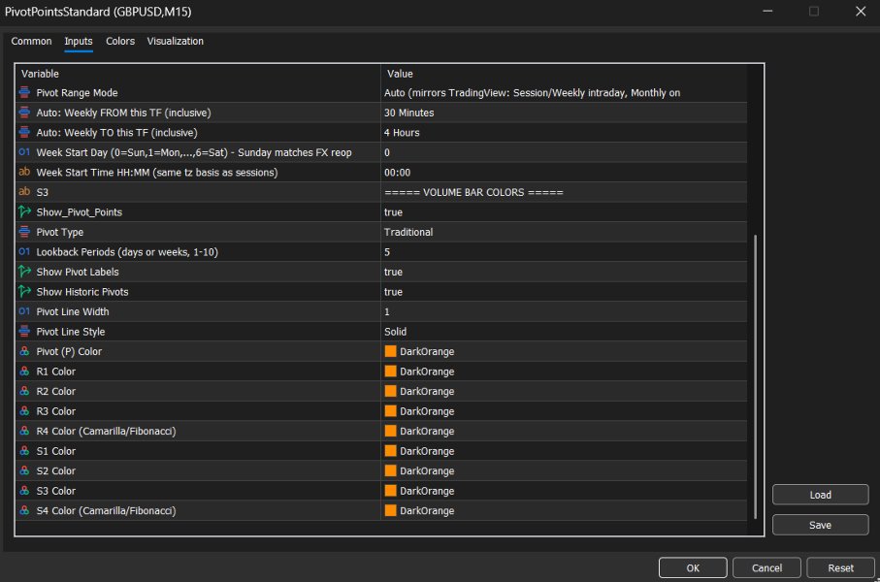880x582 pixels.
Task: Click the DarkOrange swatch for R2 Color
Action: click(391, 391)
